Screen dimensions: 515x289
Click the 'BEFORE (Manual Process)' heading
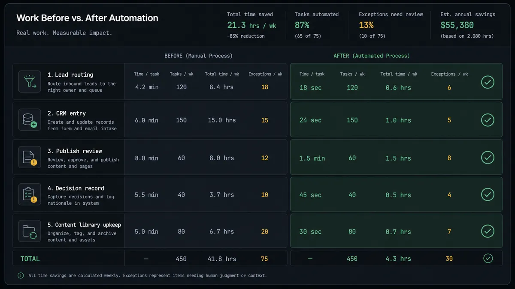(198, 56)
